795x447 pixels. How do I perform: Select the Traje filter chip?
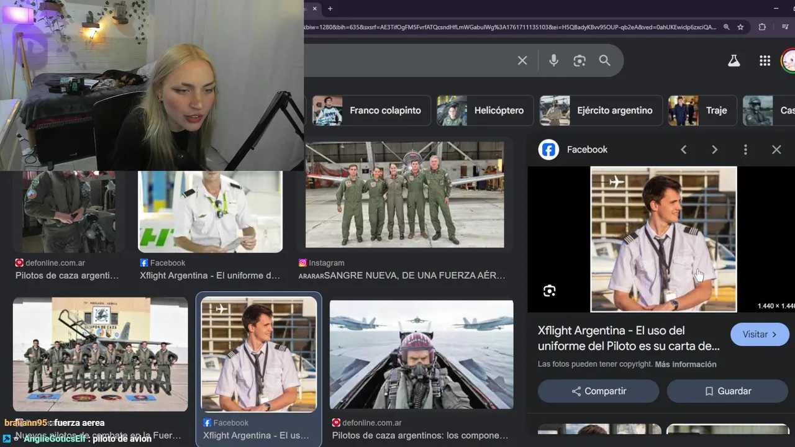point(702,111)
